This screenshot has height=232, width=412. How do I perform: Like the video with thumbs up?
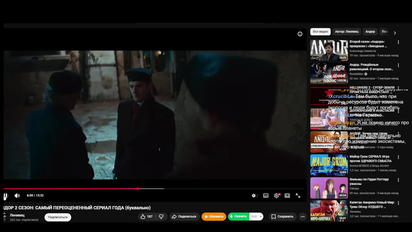[x=143, y=217]
